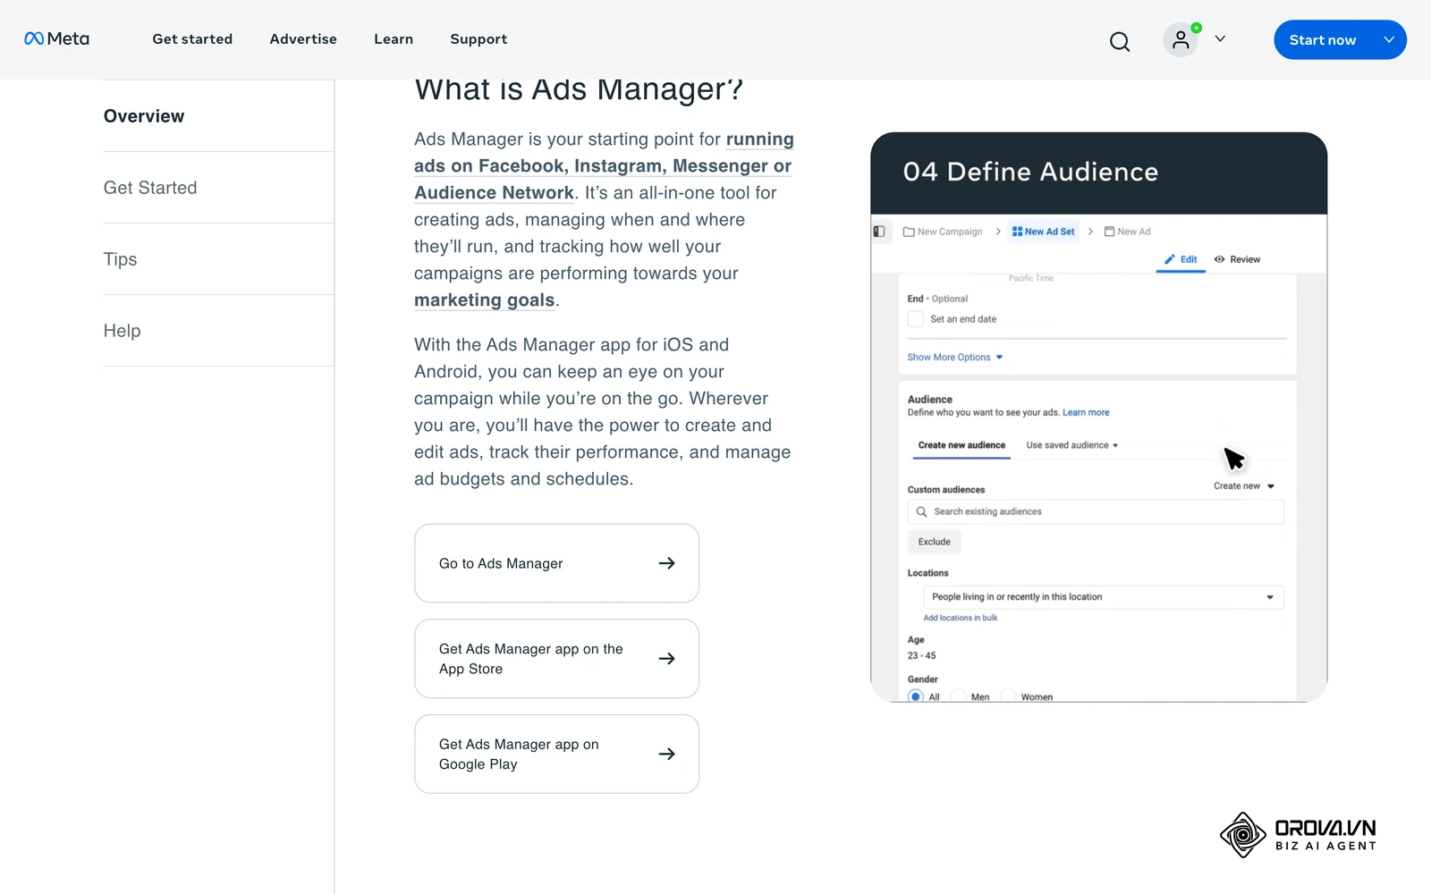Open the Create new dropdown
Image resolution: width=1431 pixels, height=894 pixels.
coord(1243,486)
